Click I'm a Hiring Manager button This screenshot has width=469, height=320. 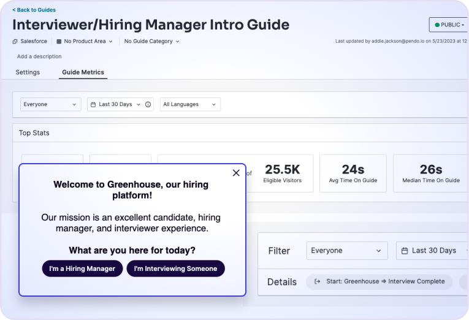tap(82, 269)
